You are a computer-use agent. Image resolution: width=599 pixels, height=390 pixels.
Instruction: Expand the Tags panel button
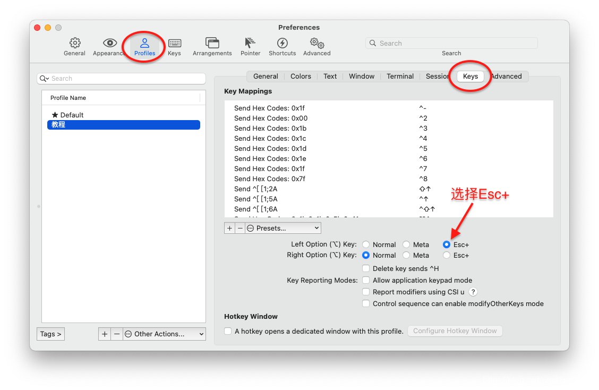[51, 334]
